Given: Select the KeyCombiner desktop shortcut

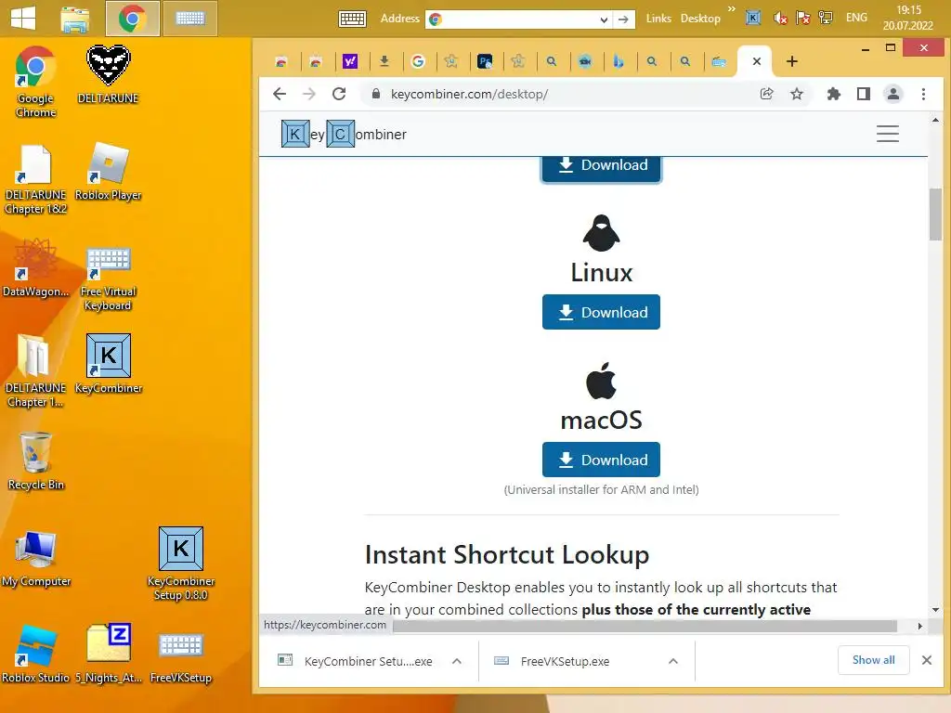Looking at the screenshot, I should [x=108, y=364].
